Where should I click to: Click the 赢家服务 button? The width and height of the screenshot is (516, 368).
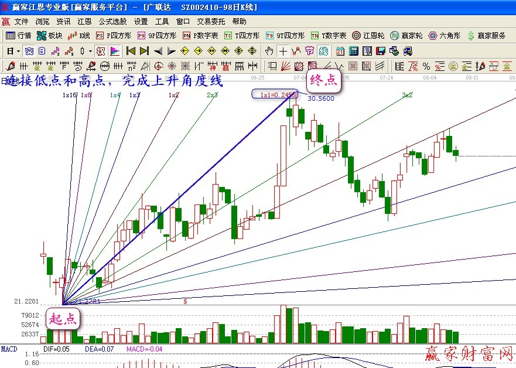pyautogui.click(x=486, y=36)
